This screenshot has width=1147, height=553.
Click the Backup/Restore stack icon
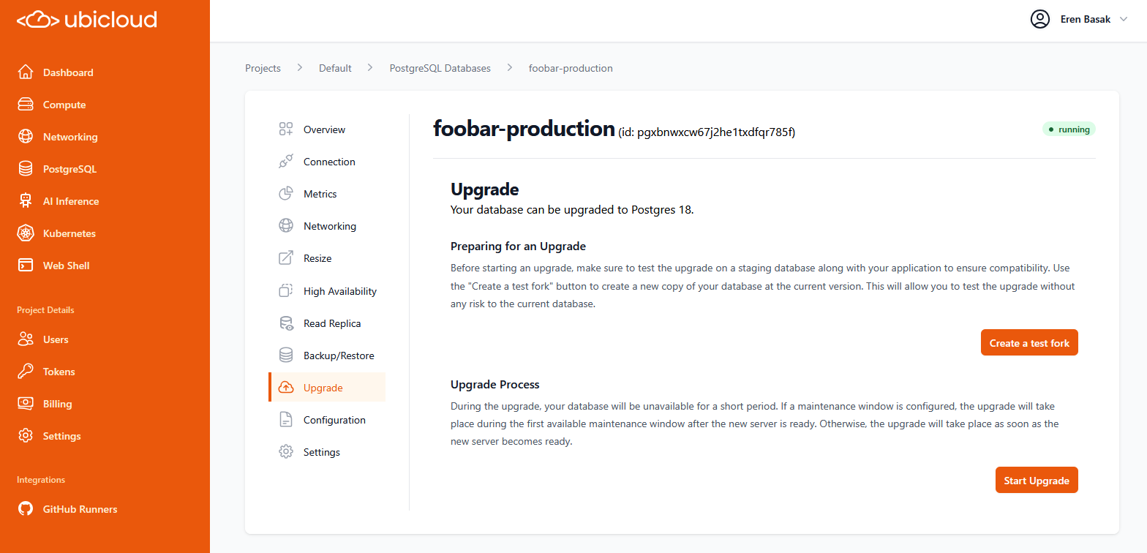pos(286,355)
